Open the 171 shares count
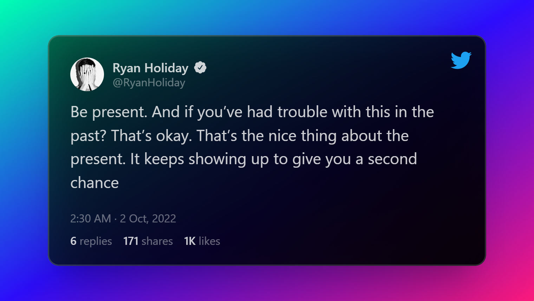534x301 pixels. point(148,241)
